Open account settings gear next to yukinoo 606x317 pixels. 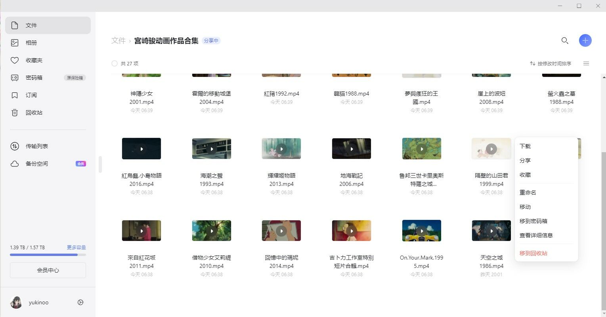coord(80,302)
